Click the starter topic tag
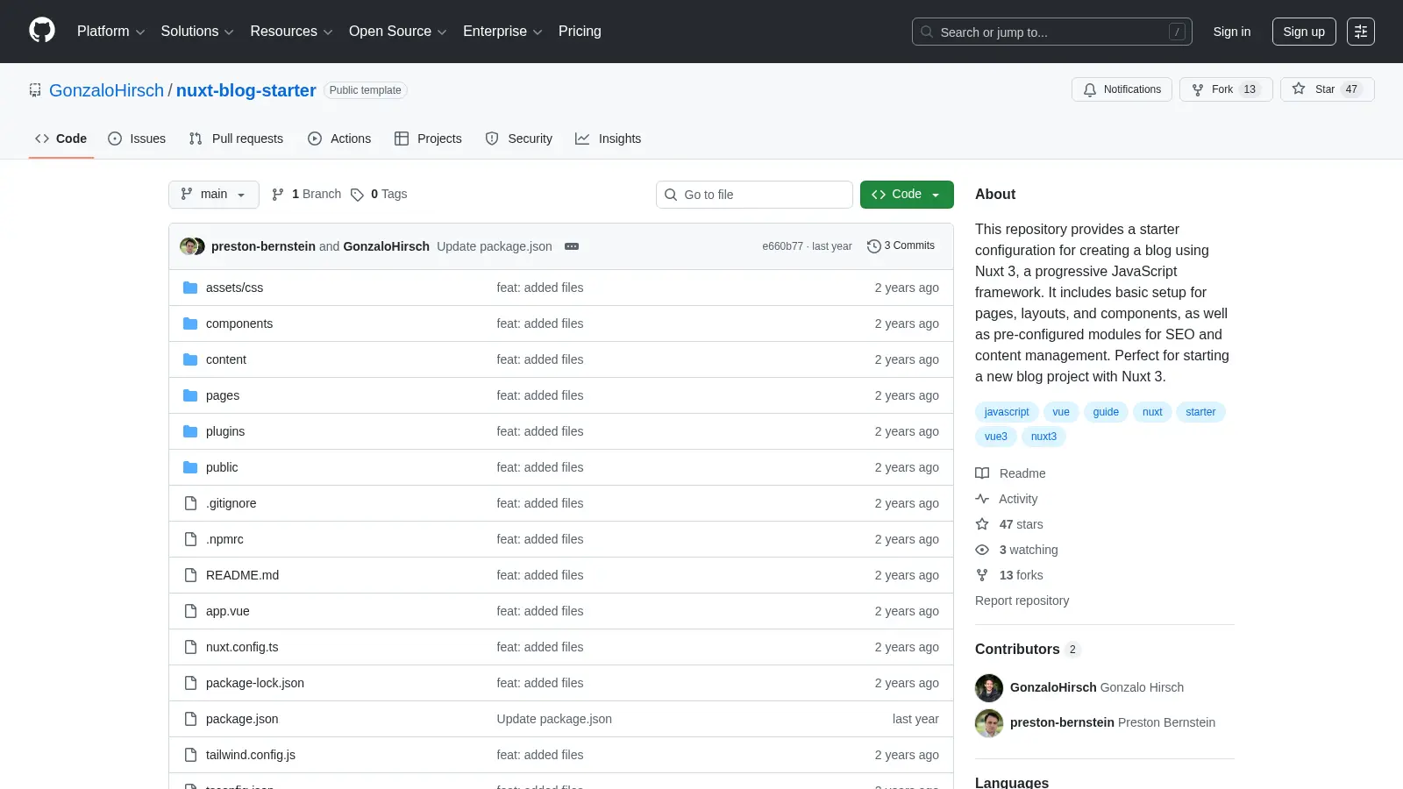 click(1200, 412)
